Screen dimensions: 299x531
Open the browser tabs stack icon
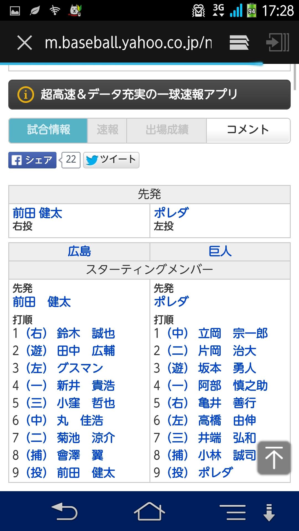point(239,43)
